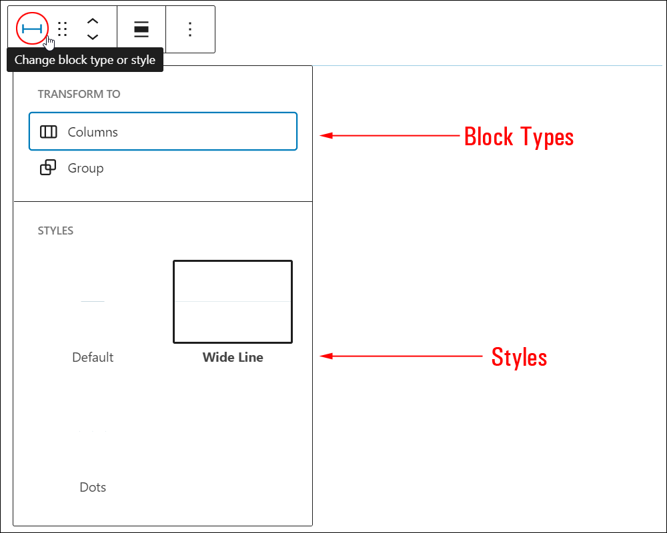The width and height of the screenshot is (667, 533).
Task: Click the Dots style label
Action: pyautogui.click(x=93, y=487)
